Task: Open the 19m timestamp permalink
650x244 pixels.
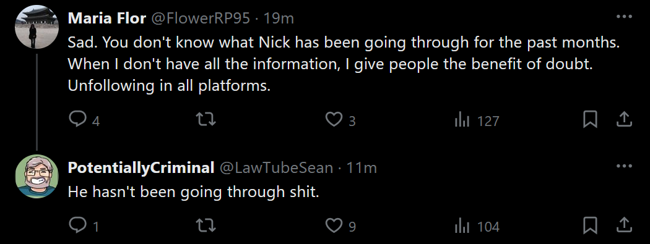Action: [279, 18]
